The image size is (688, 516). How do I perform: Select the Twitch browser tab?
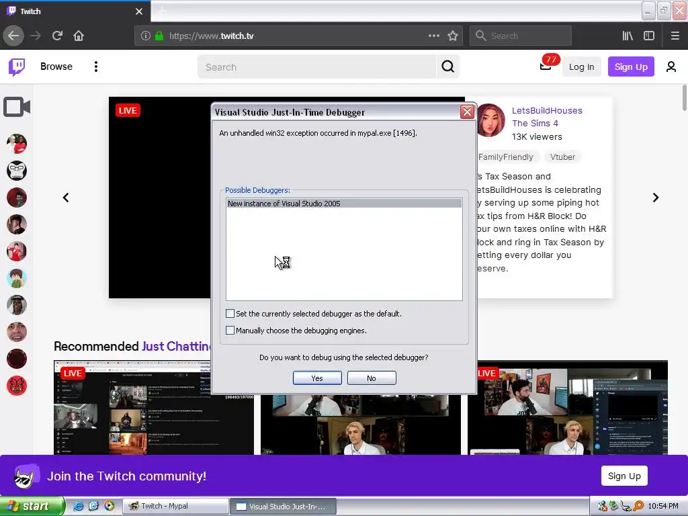click(x=75, y=11)
